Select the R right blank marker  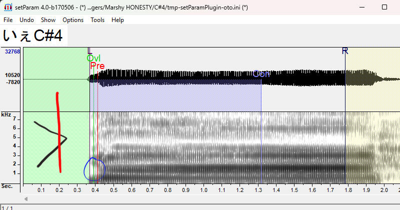(344, 51)
